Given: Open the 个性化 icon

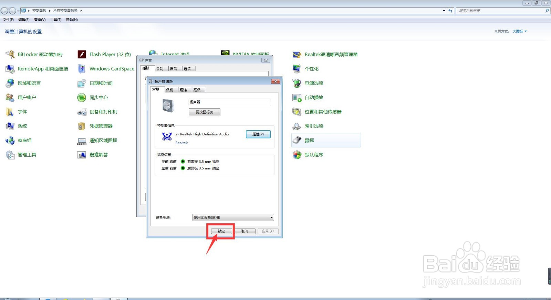Looking at the screenshot, I should click(x=297, y=69).
